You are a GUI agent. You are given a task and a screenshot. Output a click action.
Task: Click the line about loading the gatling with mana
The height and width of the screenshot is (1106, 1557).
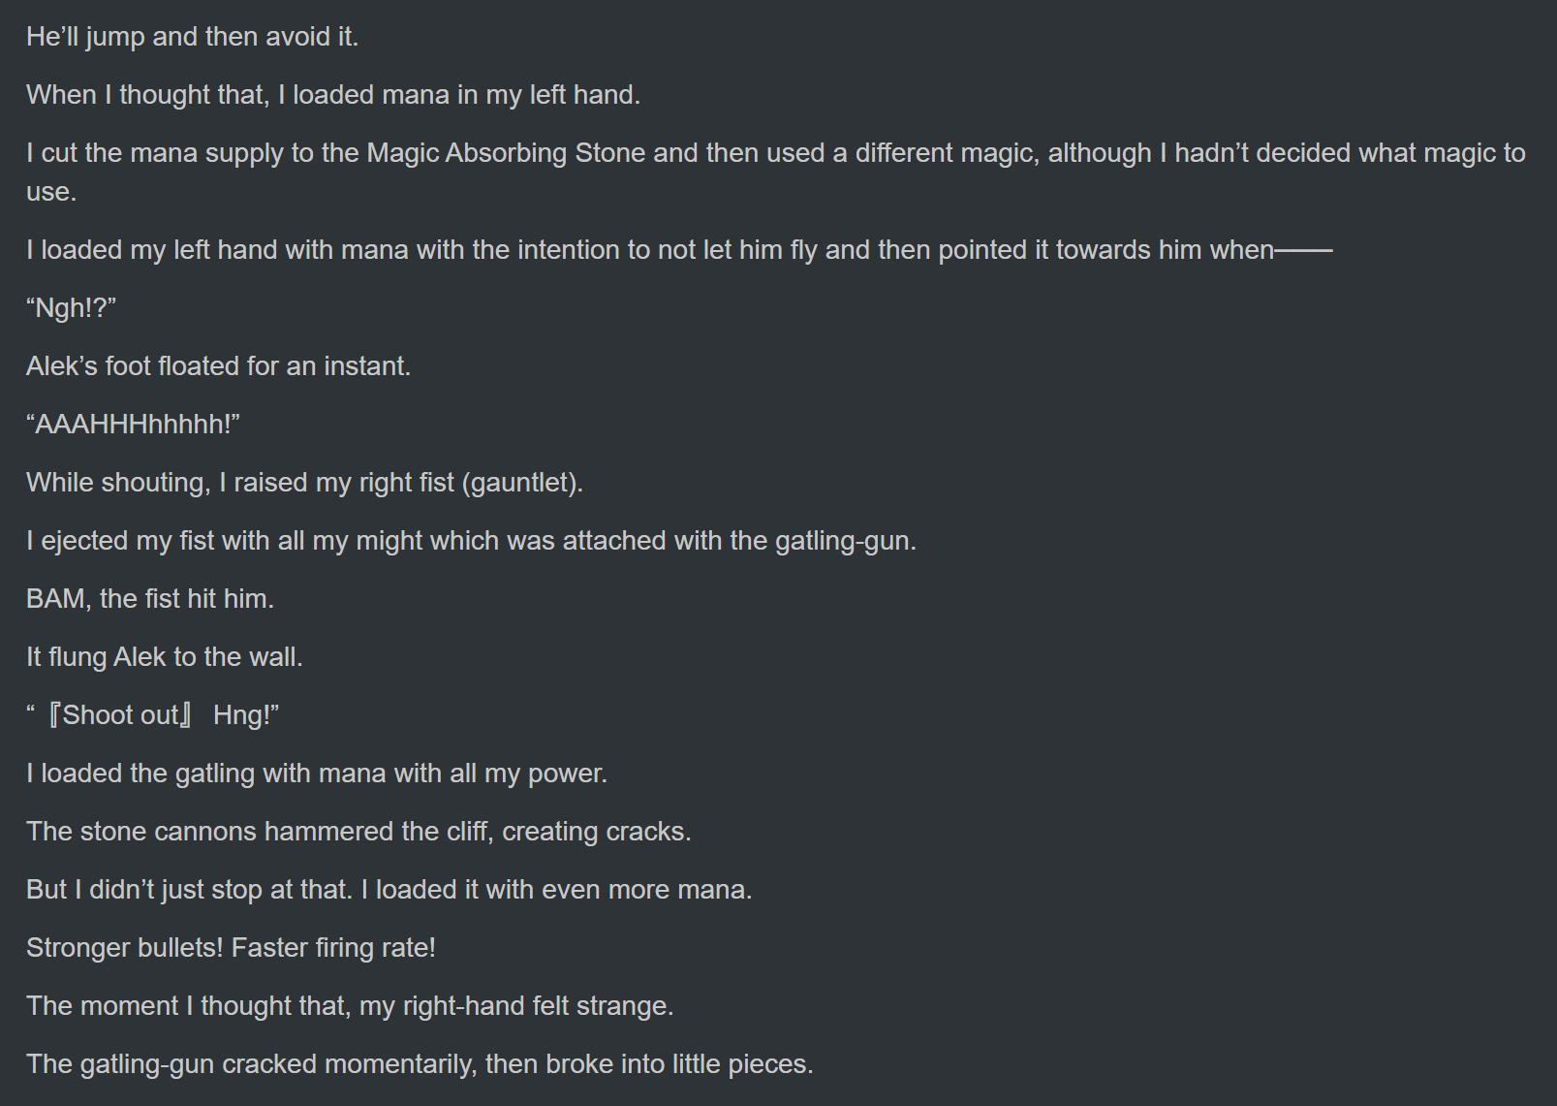point(317,774)
